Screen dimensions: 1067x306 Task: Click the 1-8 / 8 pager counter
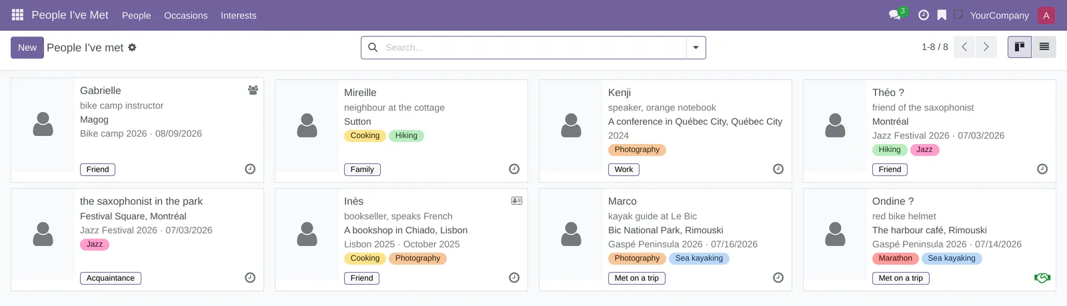coord(935,47)
